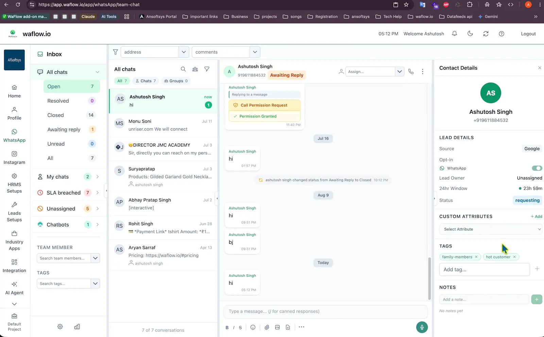Click the refresh sync icon in header
Image resolution: width=544 pixels, height=337 pixels.
click(486, 34)
